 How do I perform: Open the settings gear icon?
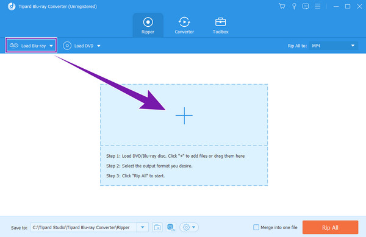186,227
